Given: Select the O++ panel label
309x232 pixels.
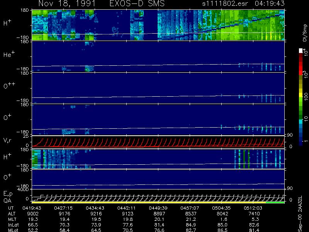Looking at the screenshot, I should point(9,85).
